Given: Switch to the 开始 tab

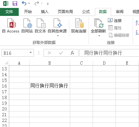Looking at the screenshot, I should tap(28, 12).
